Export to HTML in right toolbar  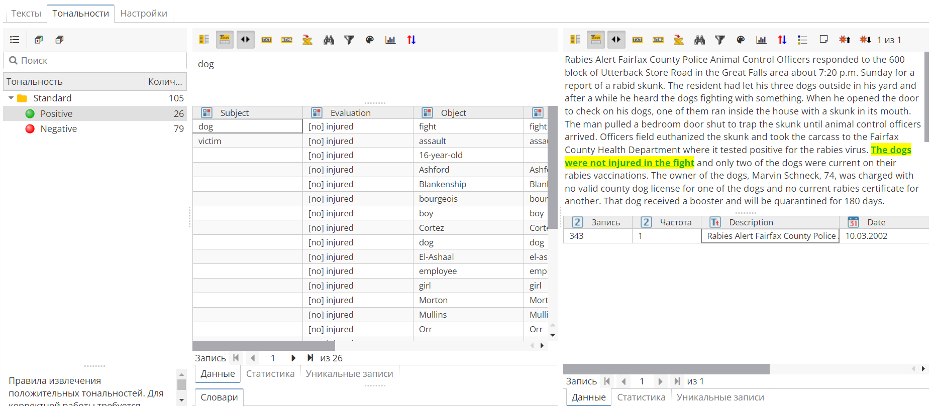658,40
